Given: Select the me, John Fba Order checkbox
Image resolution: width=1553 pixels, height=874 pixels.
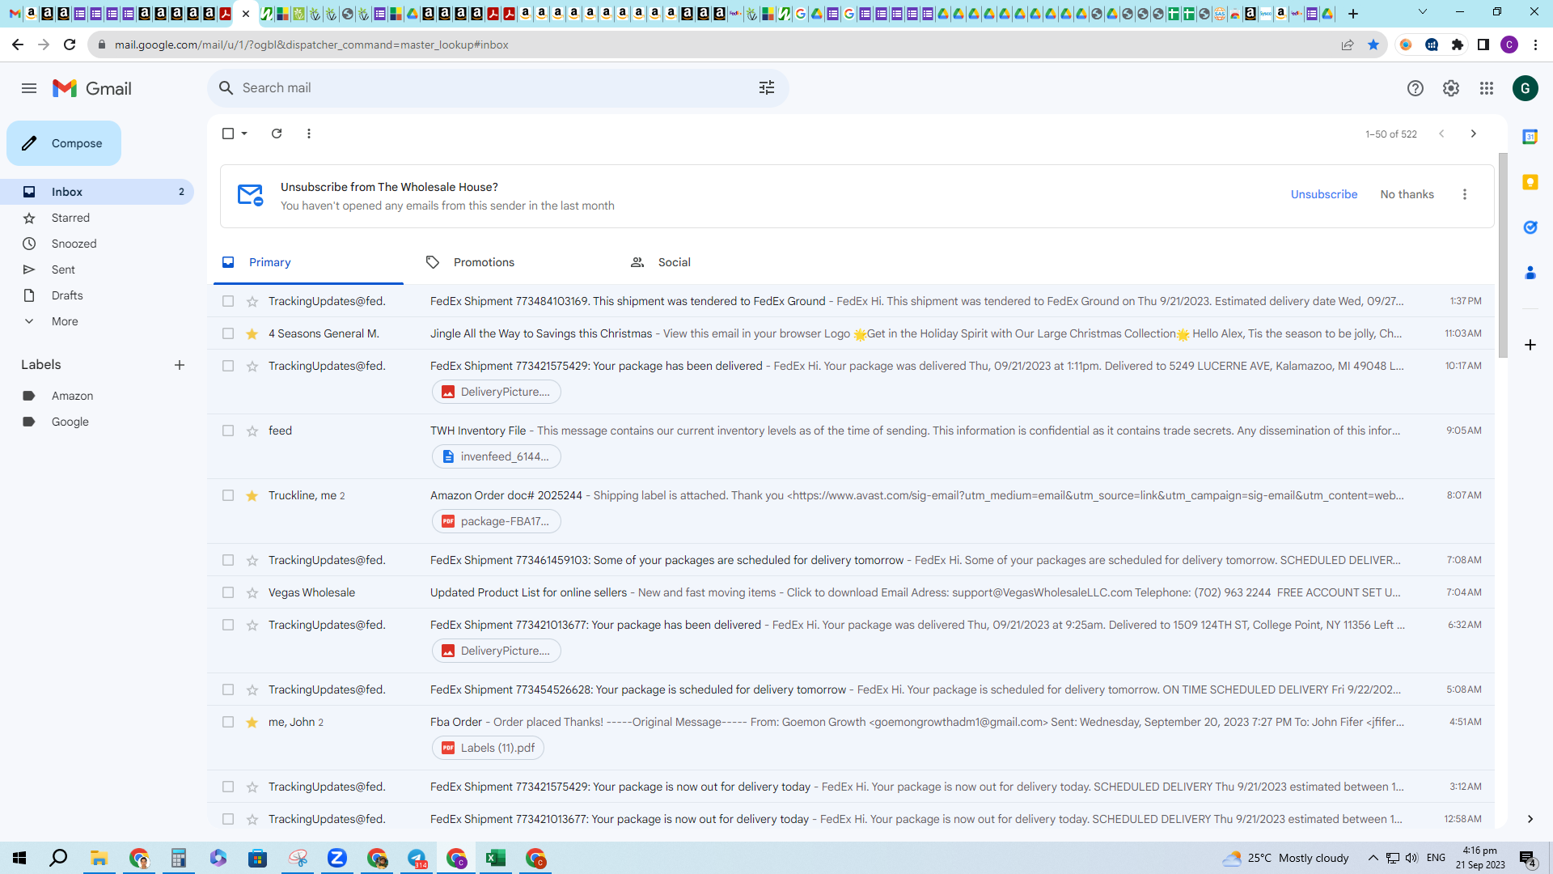Looking at the screenshot, I should click(x=228, y=723).
